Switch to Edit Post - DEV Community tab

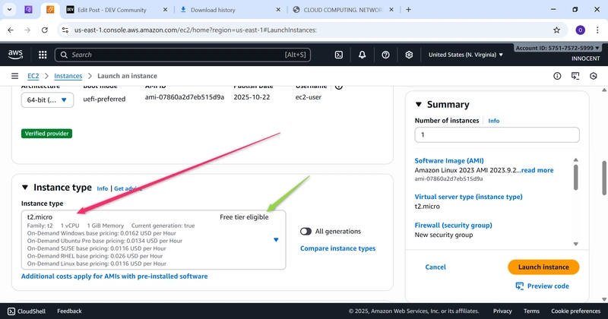[112, 10]
